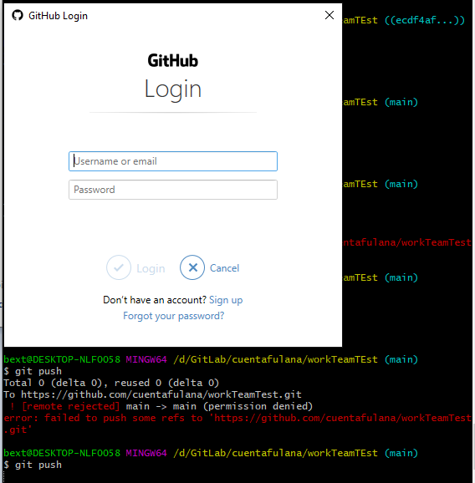The image size is (475, 483).
Task: Click the GitHub octocat icon in title bar
Action: 18,15
